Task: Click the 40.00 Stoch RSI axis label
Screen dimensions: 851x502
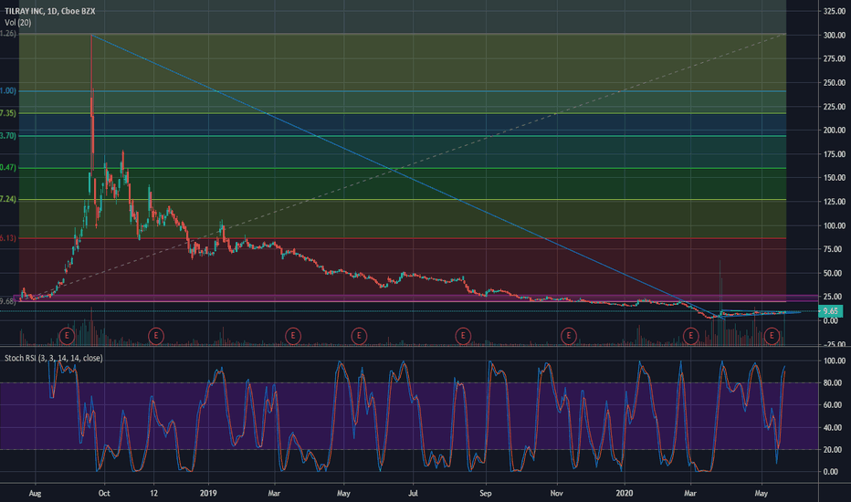Action: 833,427
